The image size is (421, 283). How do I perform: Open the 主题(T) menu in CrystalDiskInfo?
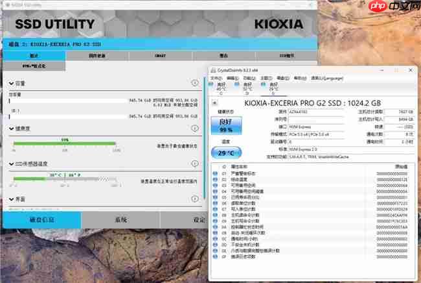pos(266,79)
